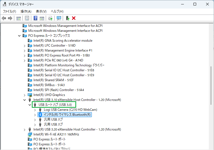Screen dimensions: 214x150
Task: Expand the インテル(R) ワイヤレス Bluetooth(R) node
Action: [35, 115]
